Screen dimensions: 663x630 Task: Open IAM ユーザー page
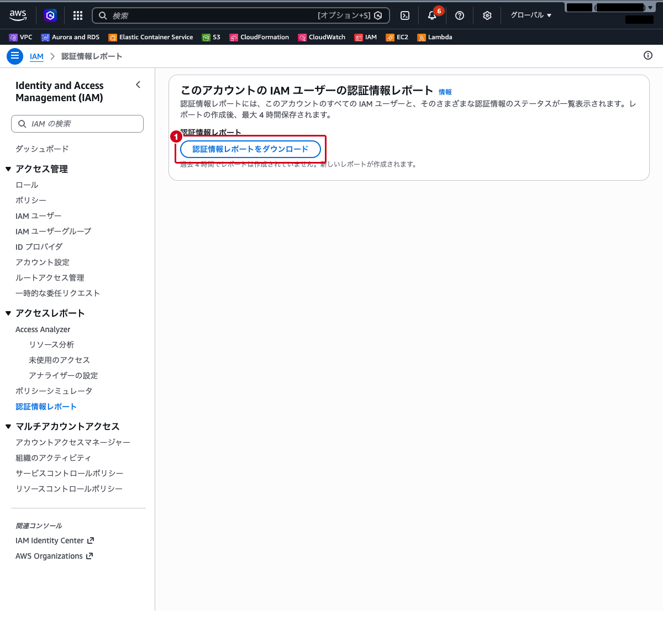click(39, 216)
